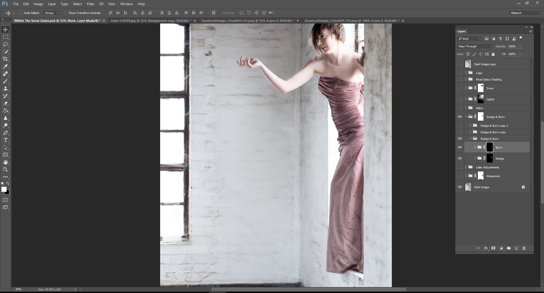Image resolution: width=544 pixels, height=293 pixels.
Task: Select the Crop tool
Action: [5, 59]
